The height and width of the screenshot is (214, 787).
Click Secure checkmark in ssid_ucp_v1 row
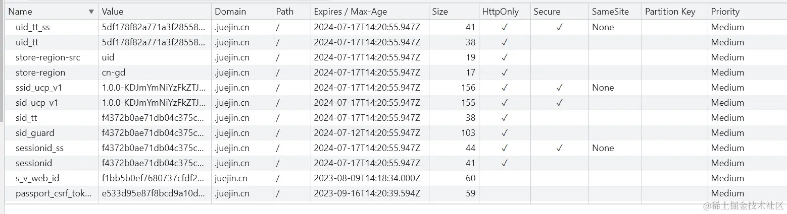point(559,88)
